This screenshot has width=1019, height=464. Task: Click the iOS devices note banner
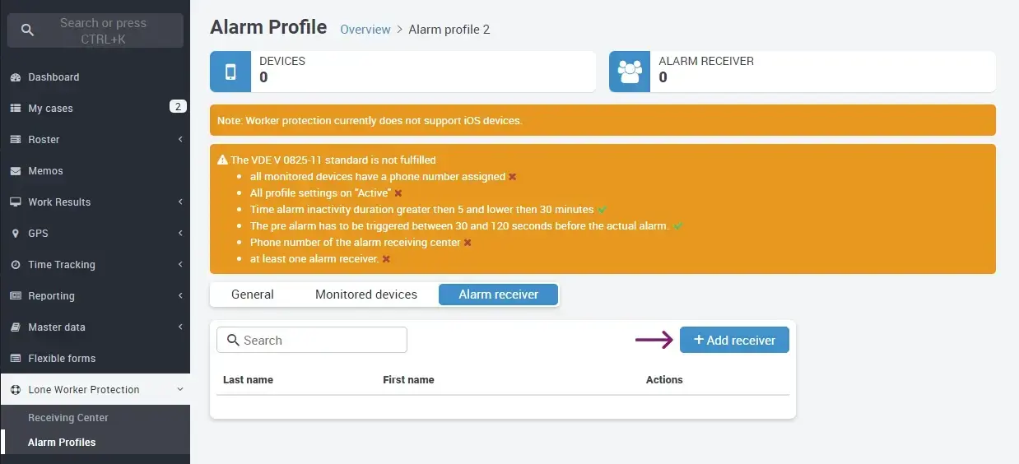tap(603, 120)
